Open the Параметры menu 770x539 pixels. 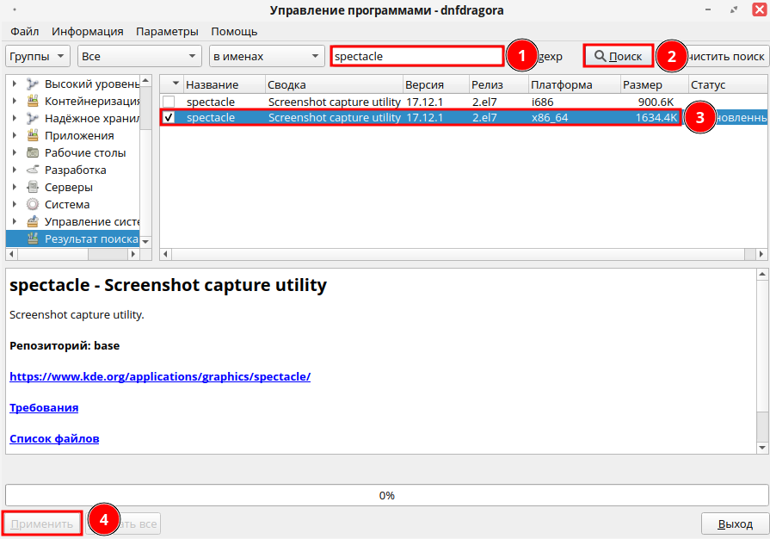(x=167, y=31)
